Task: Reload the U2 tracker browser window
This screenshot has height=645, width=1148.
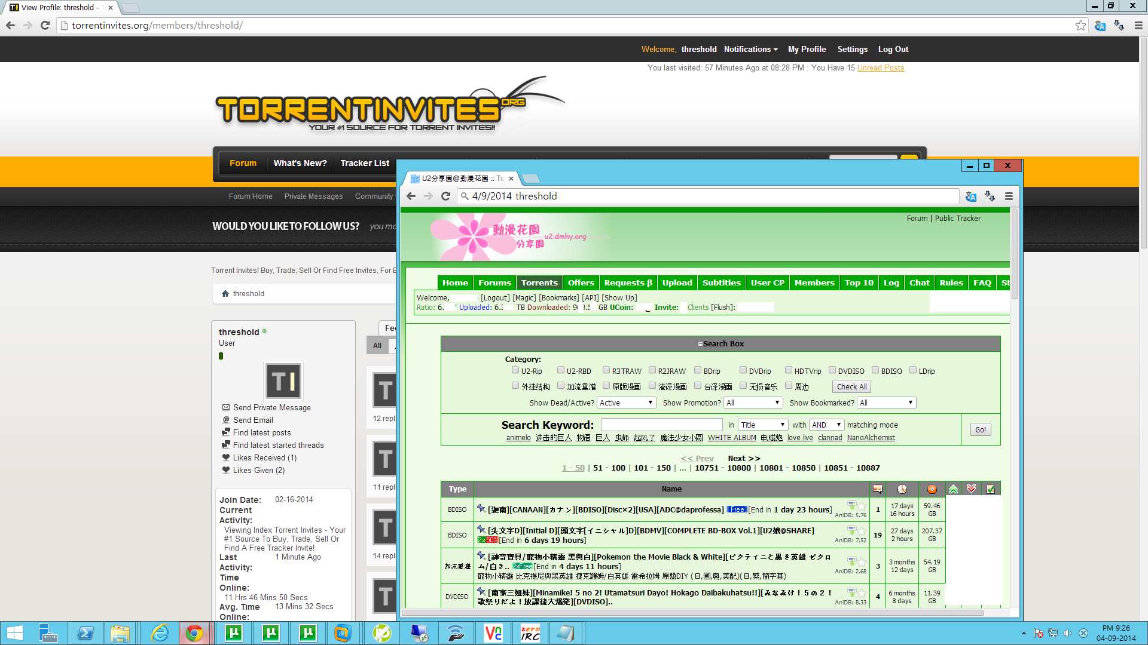Action: (445, 196)
